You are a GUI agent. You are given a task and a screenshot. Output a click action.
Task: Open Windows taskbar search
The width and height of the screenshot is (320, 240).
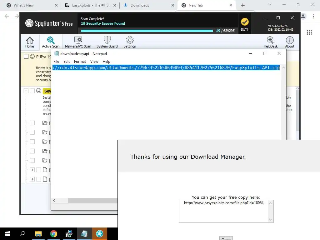click(22, 234)
